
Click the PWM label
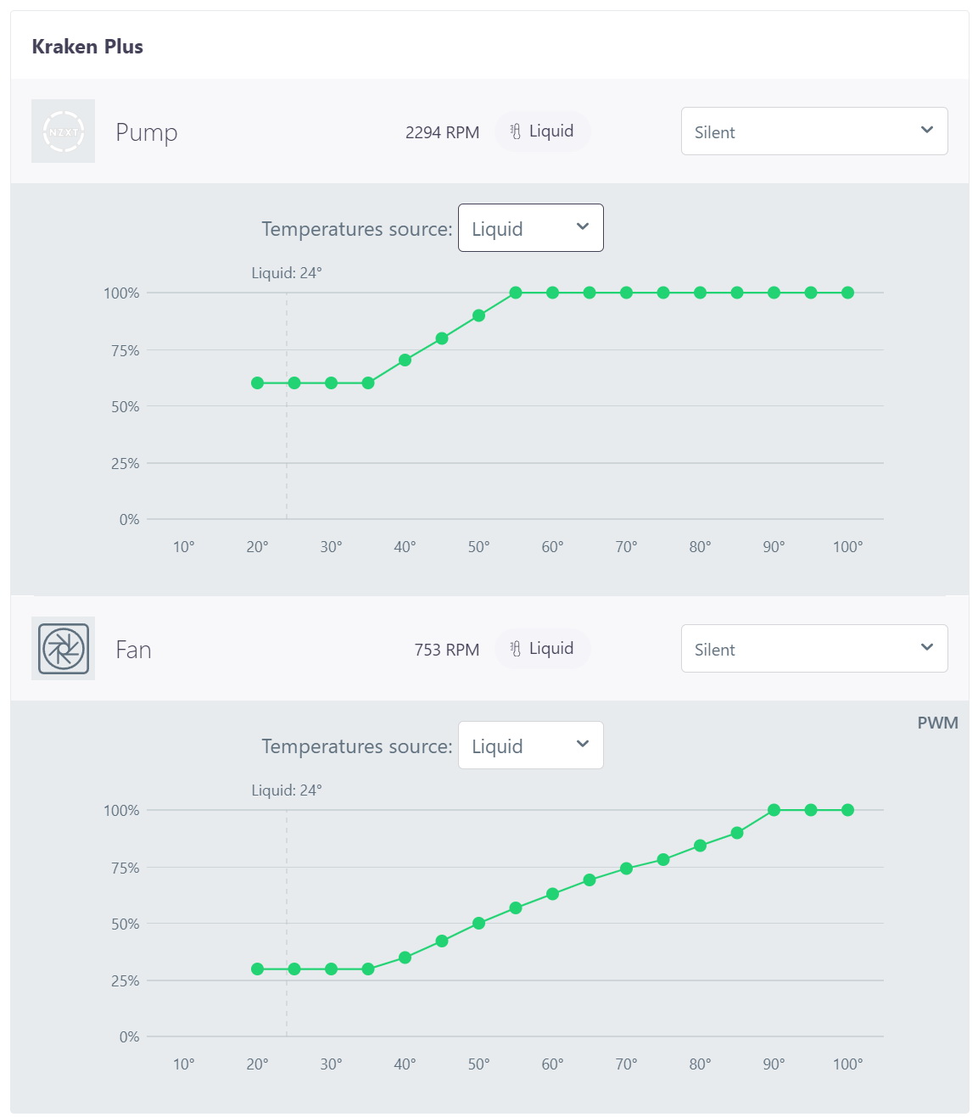937,723
